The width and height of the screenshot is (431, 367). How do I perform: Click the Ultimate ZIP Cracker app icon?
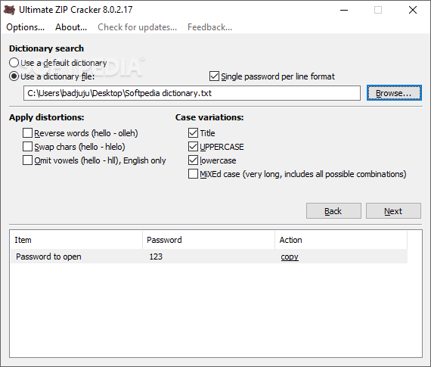click(9, 10)
